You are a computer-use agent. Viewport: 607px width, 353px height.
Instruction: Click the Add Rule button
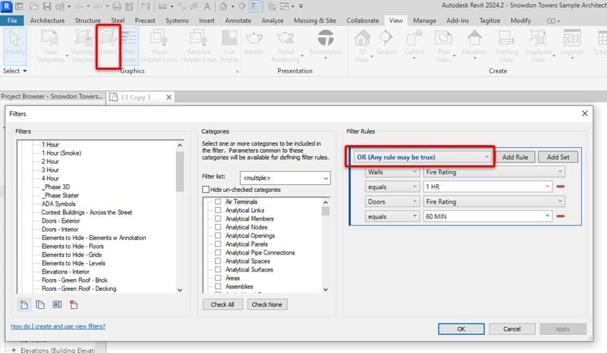pyautogui.click(x=515, y=157)
